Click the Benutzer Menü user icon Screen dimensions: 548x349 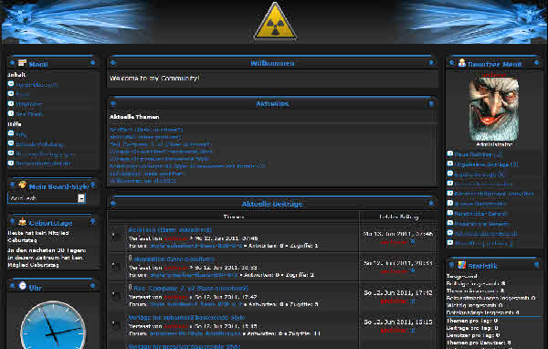point(461,63)
